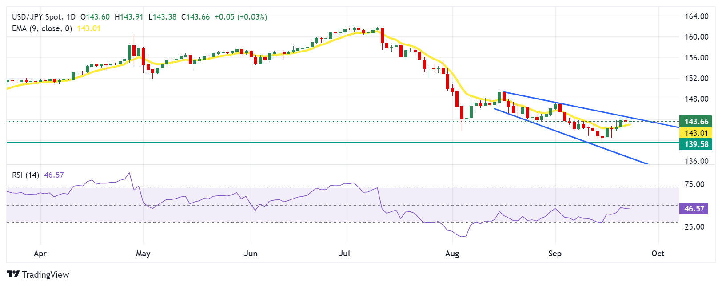Select the Apr label on time axis
Image resolution: width=722 pixels, height=286 pixels.
[40, 254]
